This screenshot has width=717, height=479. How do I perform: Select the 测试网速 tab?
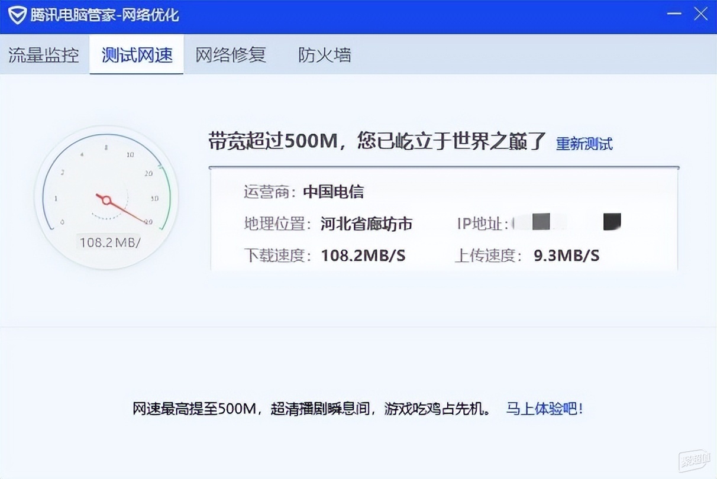point(137,55)
